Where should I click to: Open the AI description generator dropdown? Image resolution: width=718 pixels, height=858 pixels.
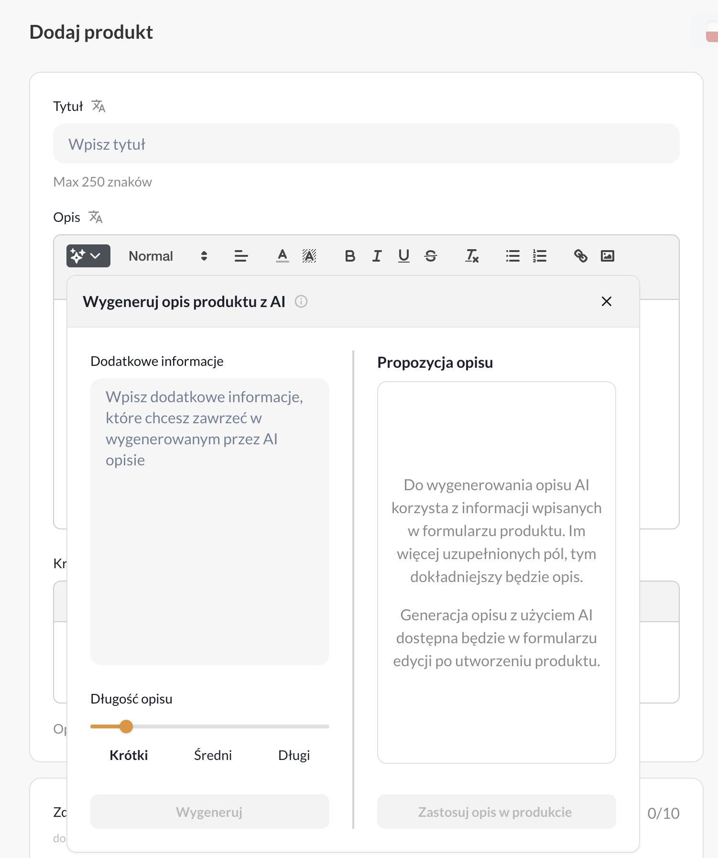click(88, 256)
